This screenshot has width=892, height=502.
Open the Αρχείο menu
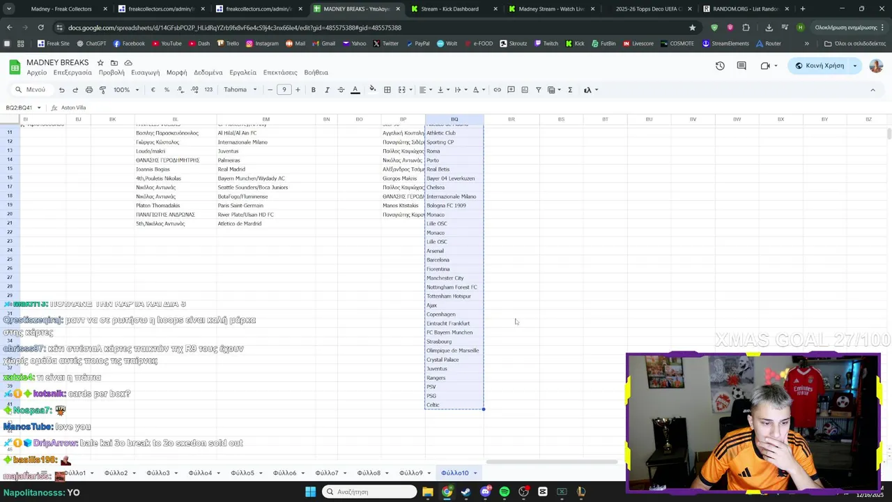pos(37,73)
